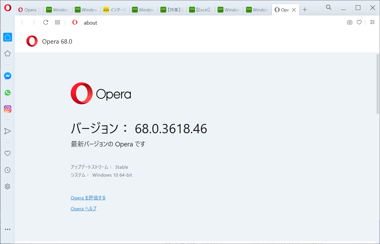
Task: Open the tab tiling grid icon
Action: point(57,22)
